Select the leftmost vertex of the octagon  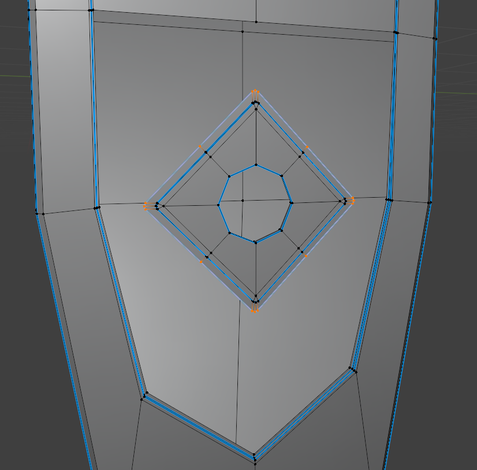218,205
